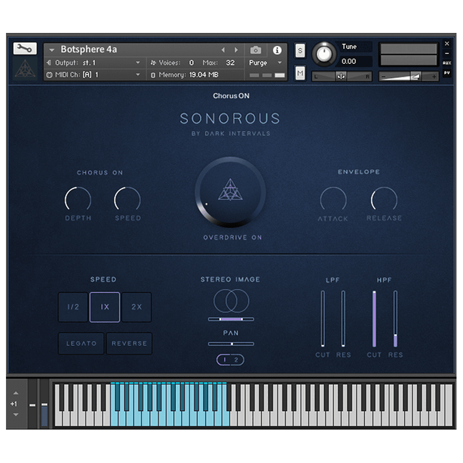The height and width of the screenshot is (463, 463).
Task: Select the 2X speed button
Action: click(136, 307)
